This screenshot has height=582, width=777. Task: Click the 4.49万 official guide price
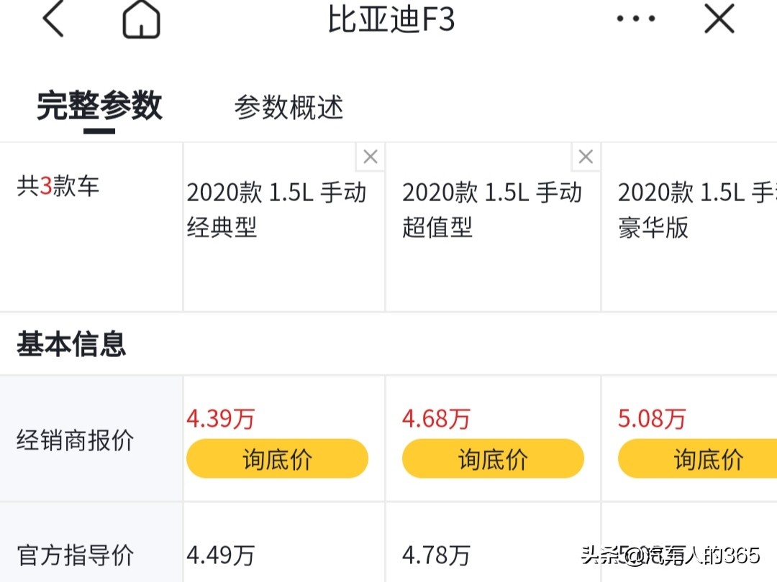click(221, 555)
